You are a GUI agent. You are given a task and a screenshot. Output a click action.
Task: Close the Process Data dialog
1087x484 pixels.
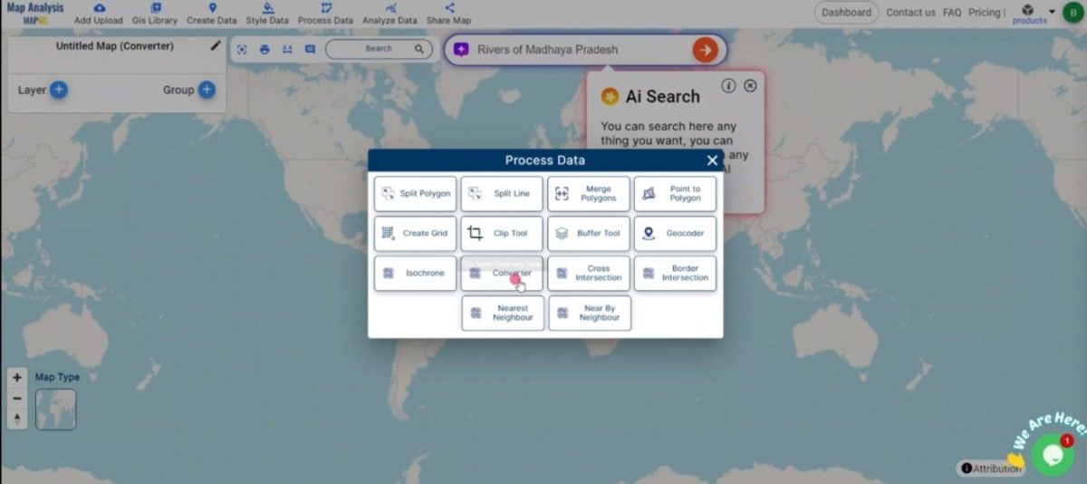[712, 160]
